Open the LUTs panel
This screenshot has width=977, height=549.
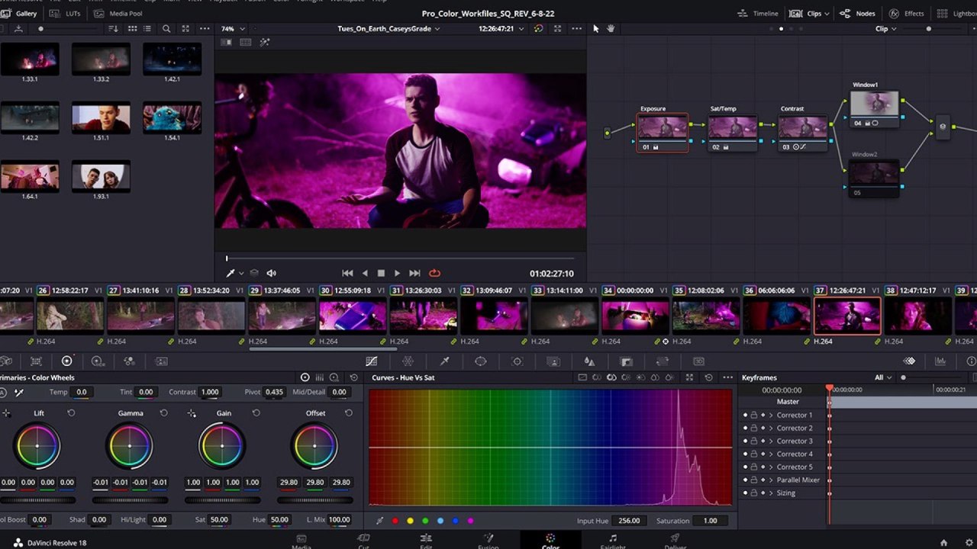click(x=66, y=14)
